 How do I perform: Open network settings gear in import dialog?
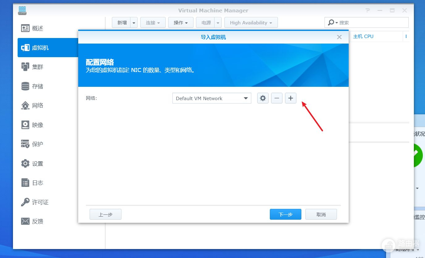coord(263,98)
